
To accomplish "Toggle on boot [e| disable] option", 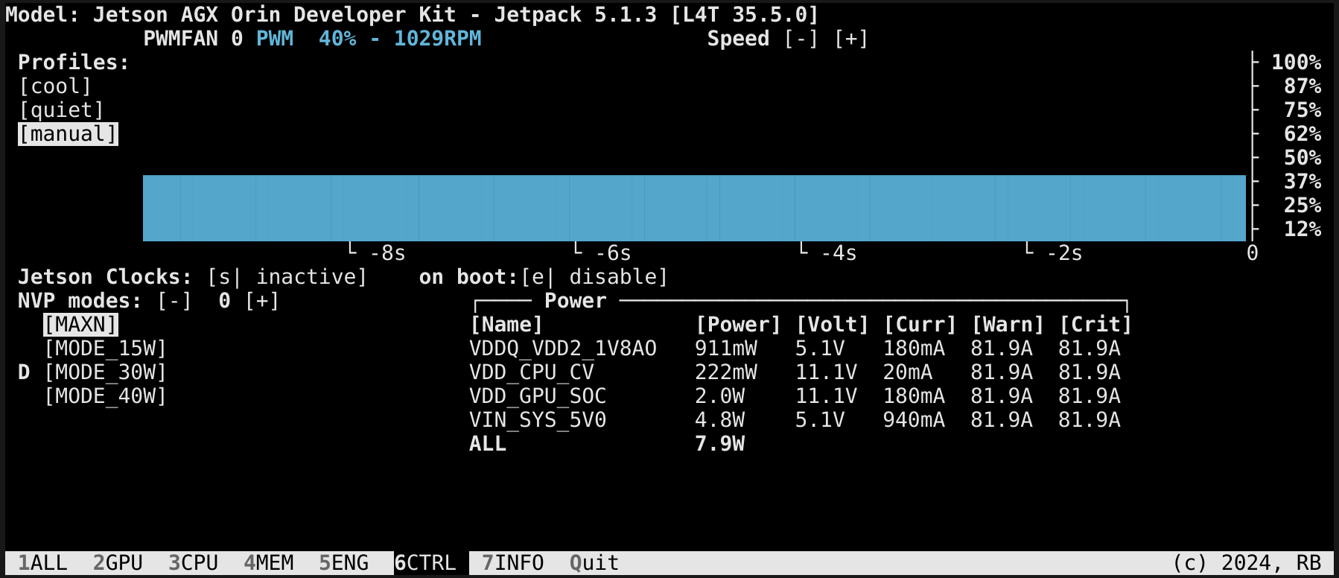I will [x=594, y=277].
